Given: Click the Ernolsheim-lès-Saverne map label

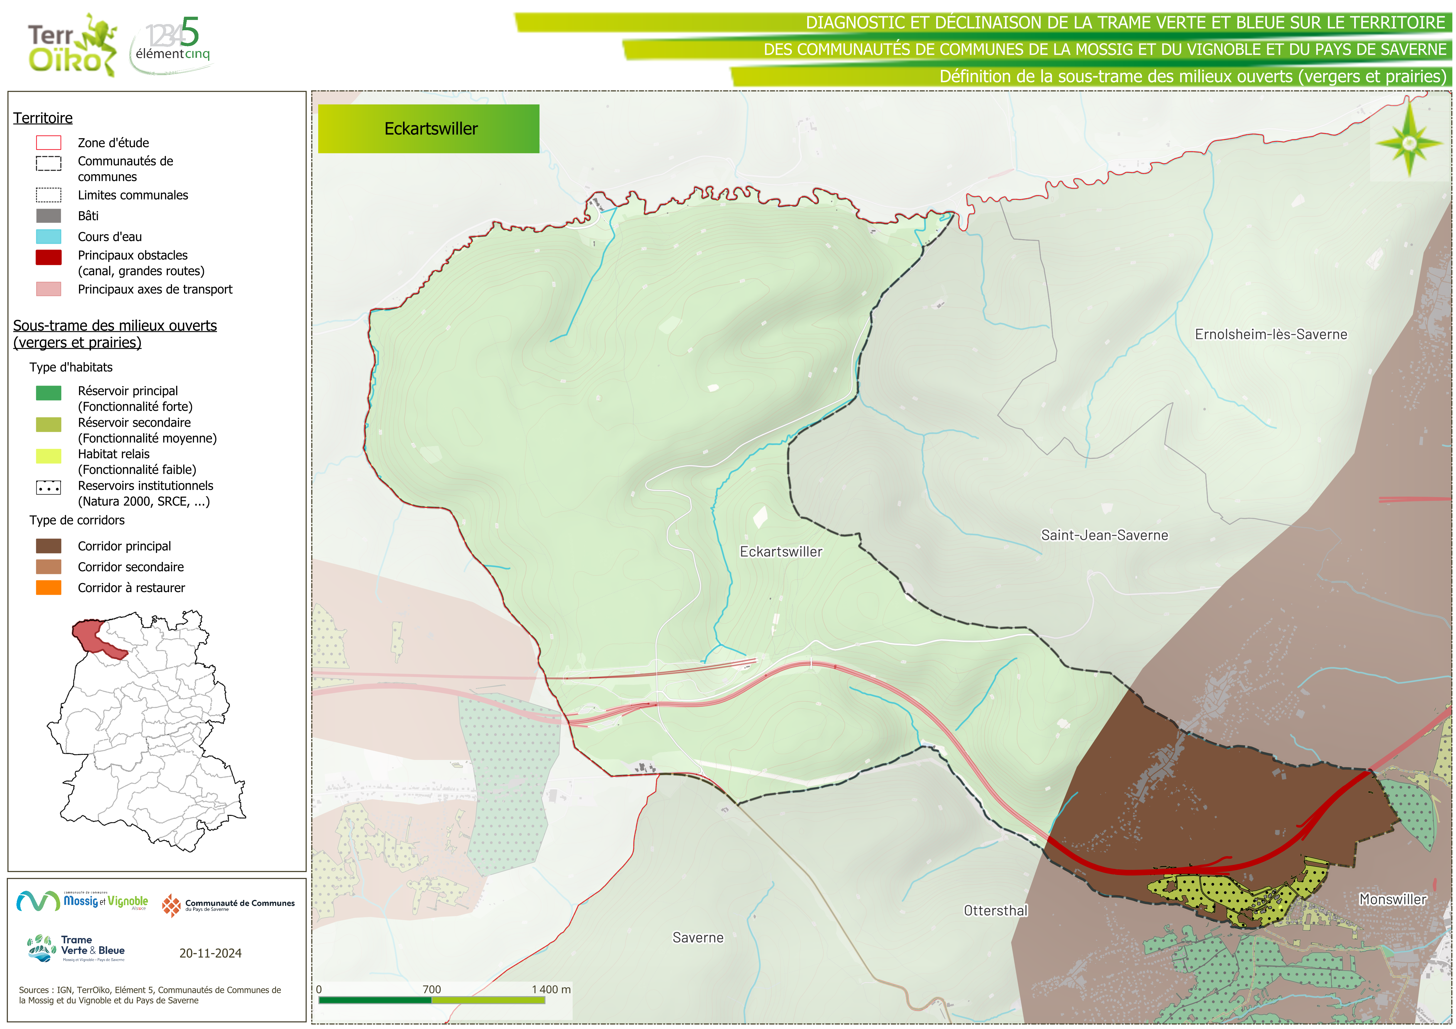Looking at the screenshot, I should [x=1270, y=334].
